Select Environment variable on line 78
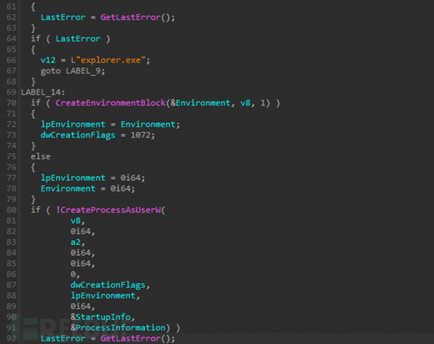This screenshot has height=344, width=434. (x=68, y=188)
